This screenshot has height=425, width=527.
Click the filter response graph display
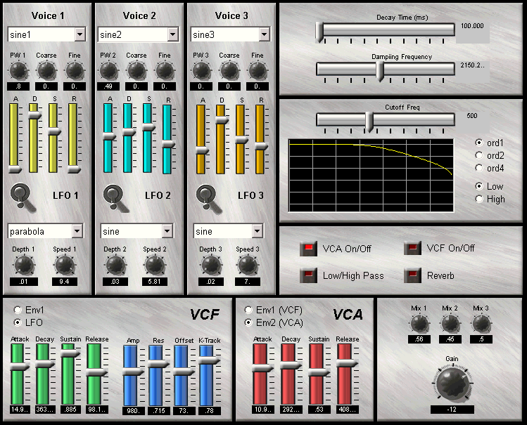pyautogui.click(x=371, y=176)
